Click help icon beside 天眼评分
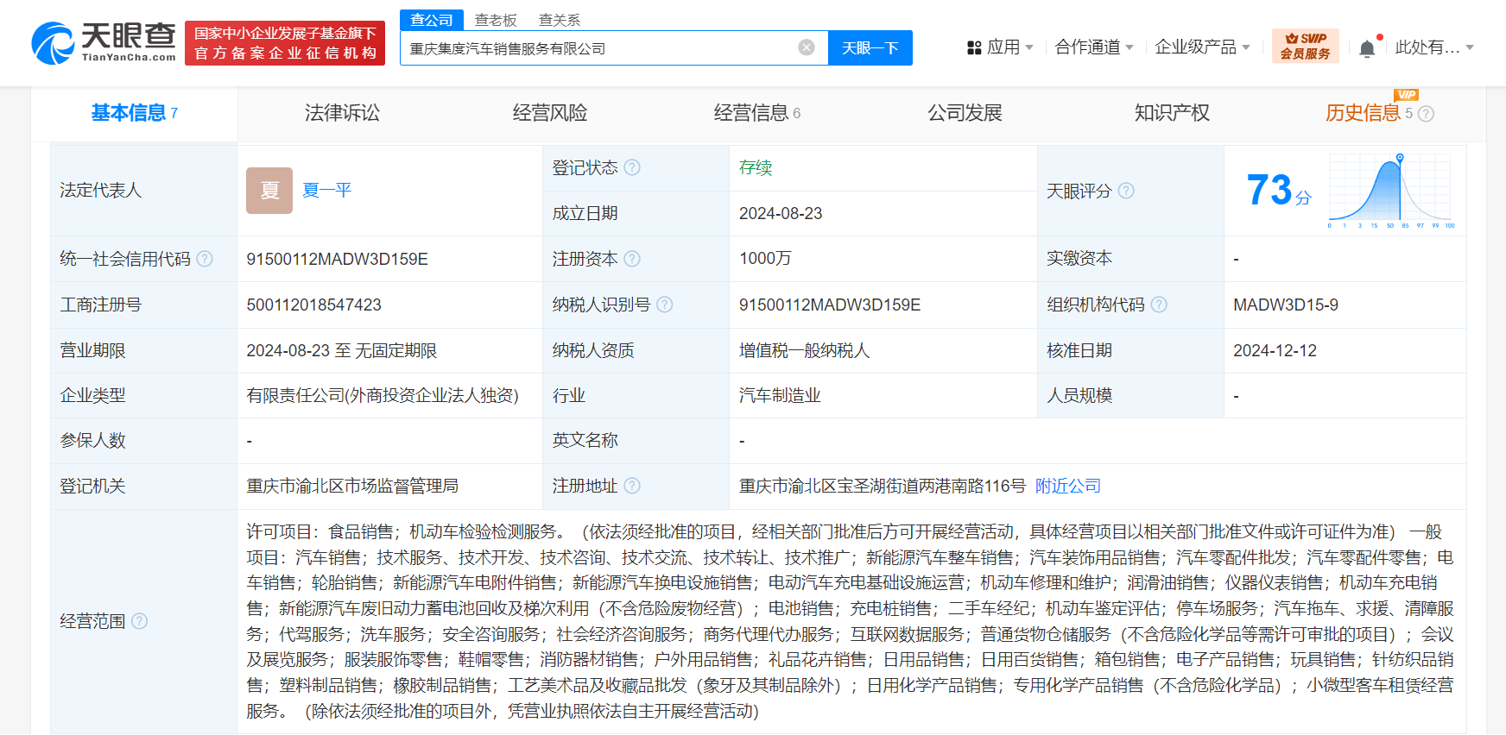The width and height of the screenshot is (1506, 735). click(1126, 191)
